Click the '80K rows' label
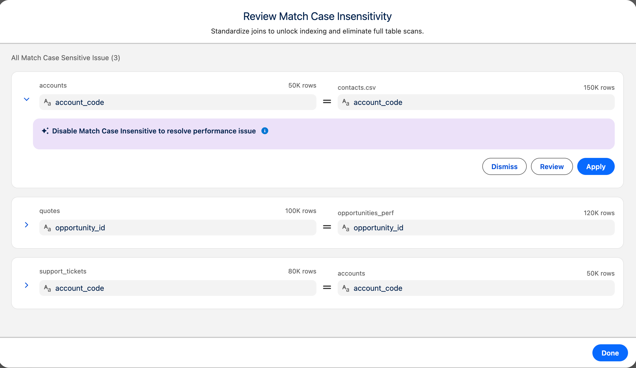 pos(302,271)
